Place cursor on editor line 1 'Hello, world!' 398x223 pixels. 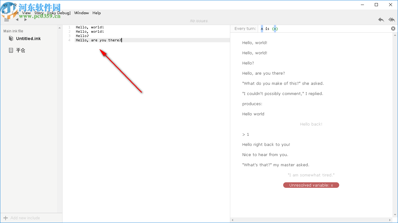pyautogui.click(x=90, y=27)
